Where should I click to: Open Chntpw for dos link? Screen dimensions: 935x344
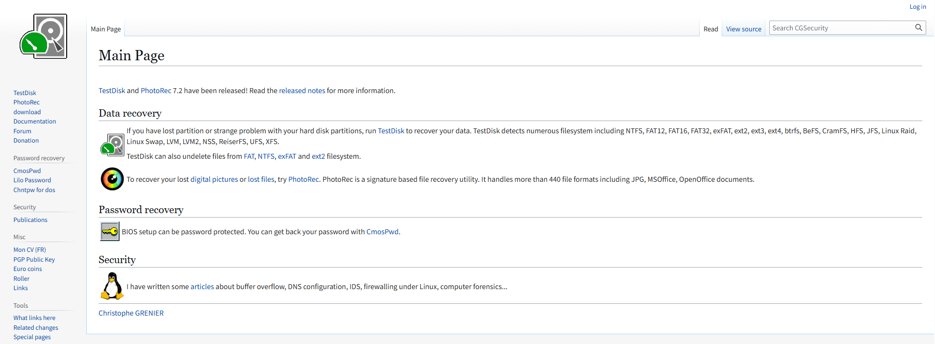pyautogui.click(x=34, y=190)
